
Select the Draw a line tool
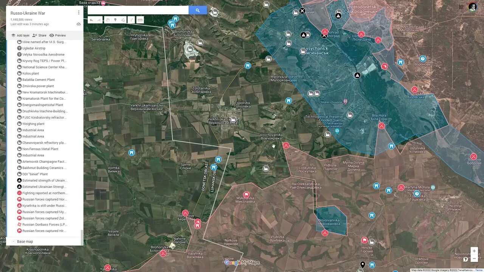pos(123,20)
